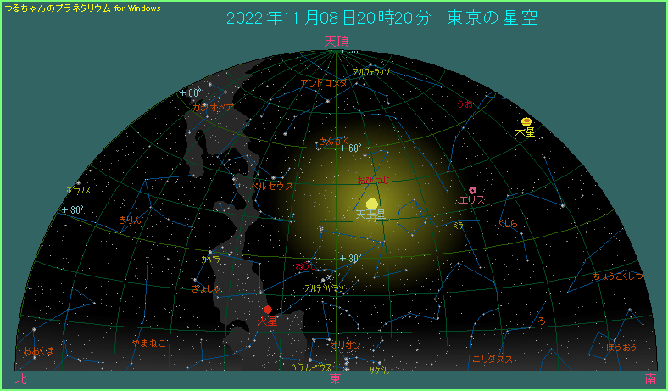Click the Jupiter planet icon
This screenshot has height=391, width=668.
(x=526, y=121)
